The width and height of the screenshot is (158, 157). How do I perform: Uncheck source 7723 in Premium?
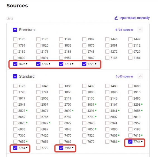click(x=84, y=64)
